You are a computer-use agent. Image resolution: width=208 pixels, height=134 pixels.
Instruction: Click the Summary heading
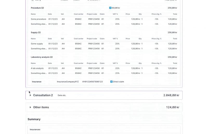[x=34, y=119]
